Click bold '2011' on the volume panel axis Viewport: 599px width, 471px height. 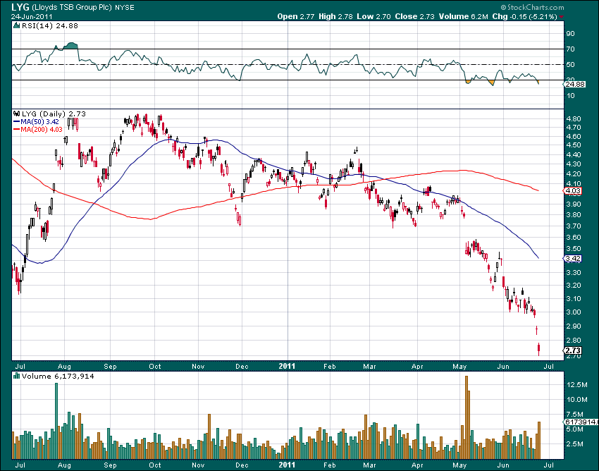[x=287, y=465]
